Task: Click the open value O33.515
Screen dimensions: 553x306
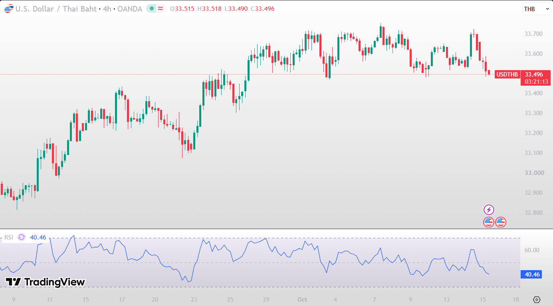Action: tap(183, 9)
